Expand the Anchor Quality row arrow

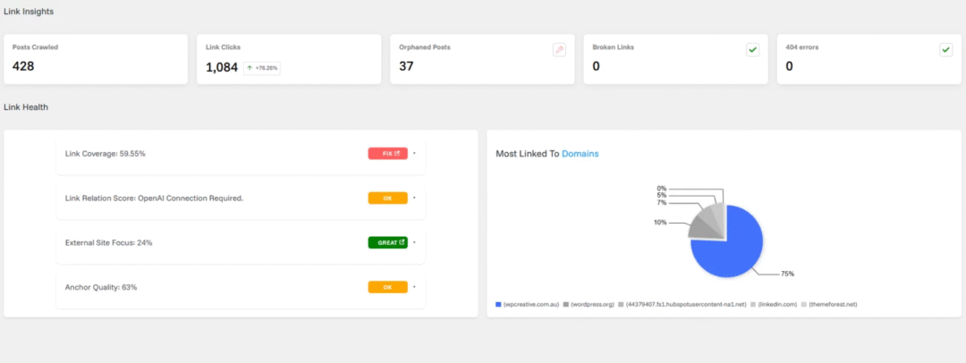[414, 287]
